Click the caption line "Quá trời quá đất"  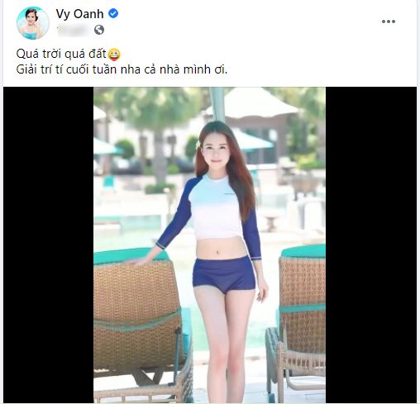tap(61, 54)
